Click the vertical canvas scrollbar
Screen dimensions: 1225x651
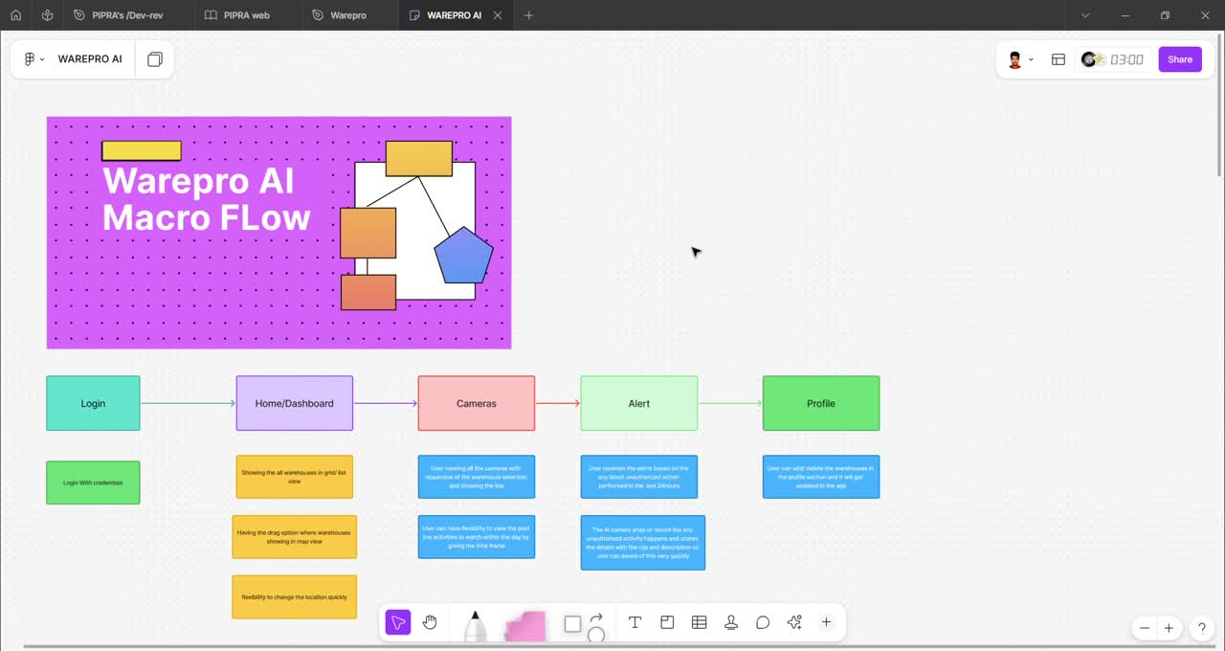click(x=1219, y=105)
